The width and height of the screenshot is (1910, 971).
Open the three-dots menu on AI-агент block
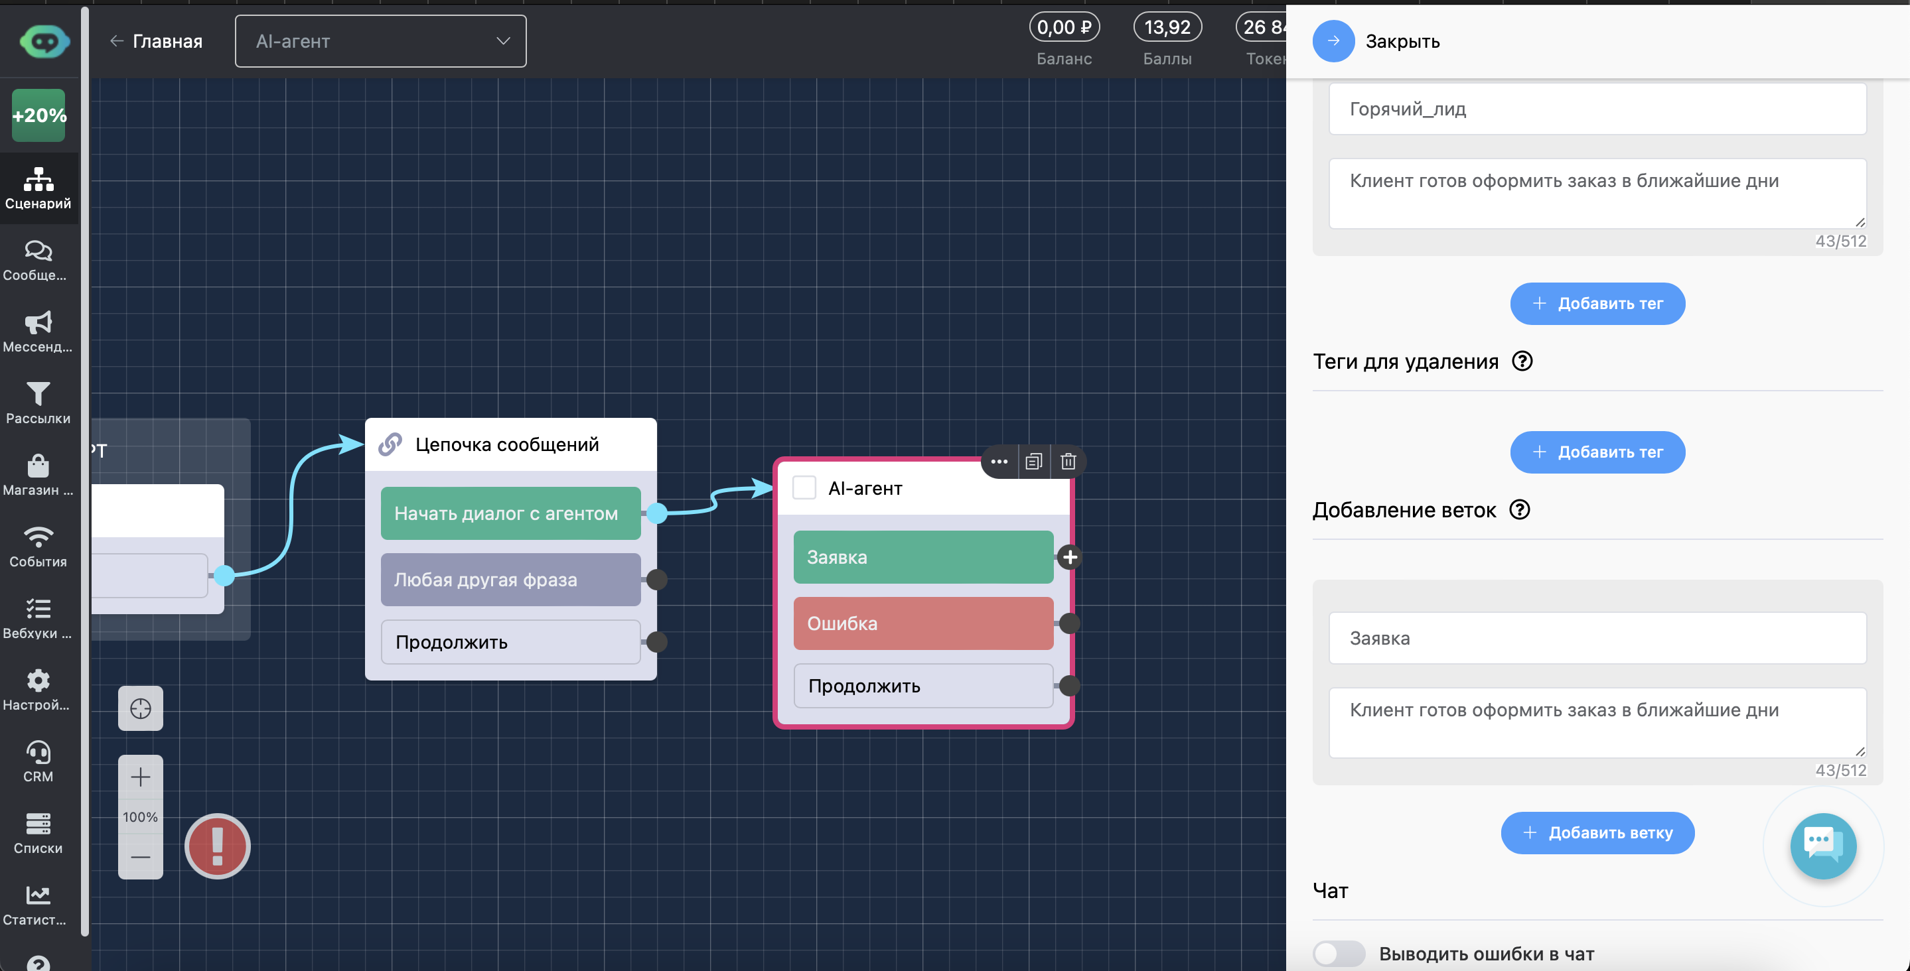tap(999, 462)
